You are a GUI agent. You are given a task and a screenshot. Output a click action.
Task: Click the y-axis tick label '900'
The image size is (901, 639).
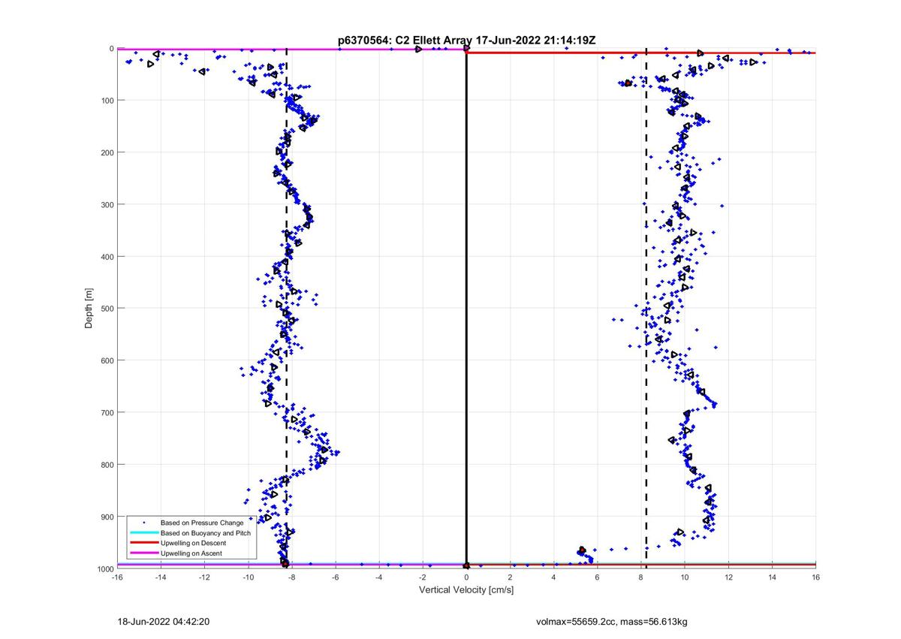107,517
